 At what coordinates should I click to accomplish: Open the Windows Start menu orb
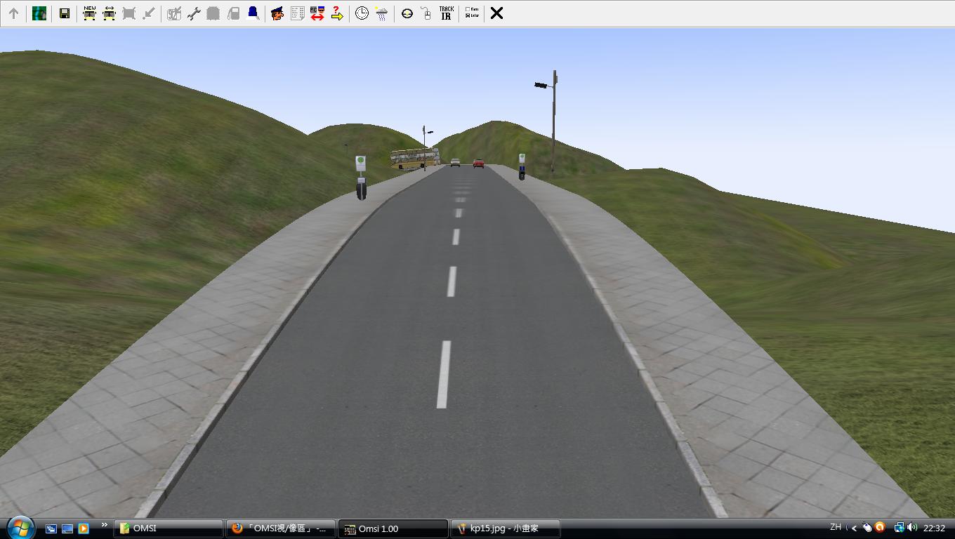(x=20, y=528)
